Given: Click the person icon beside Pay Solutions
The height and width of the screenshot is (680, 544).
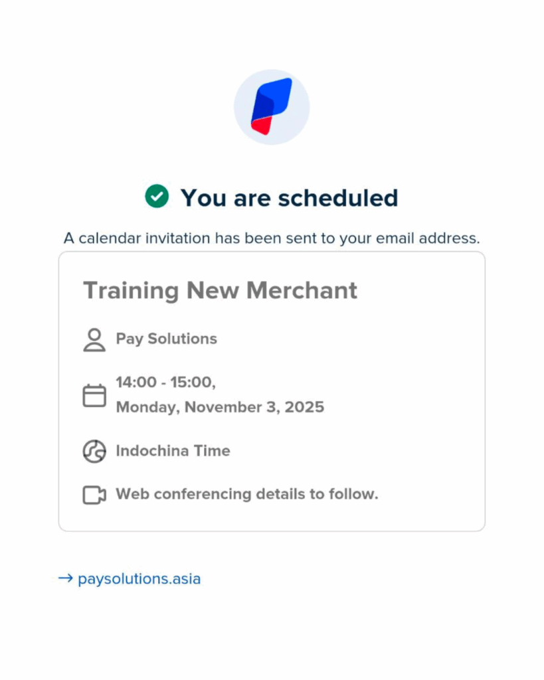Looking at the screenshot, I should 94,339.
